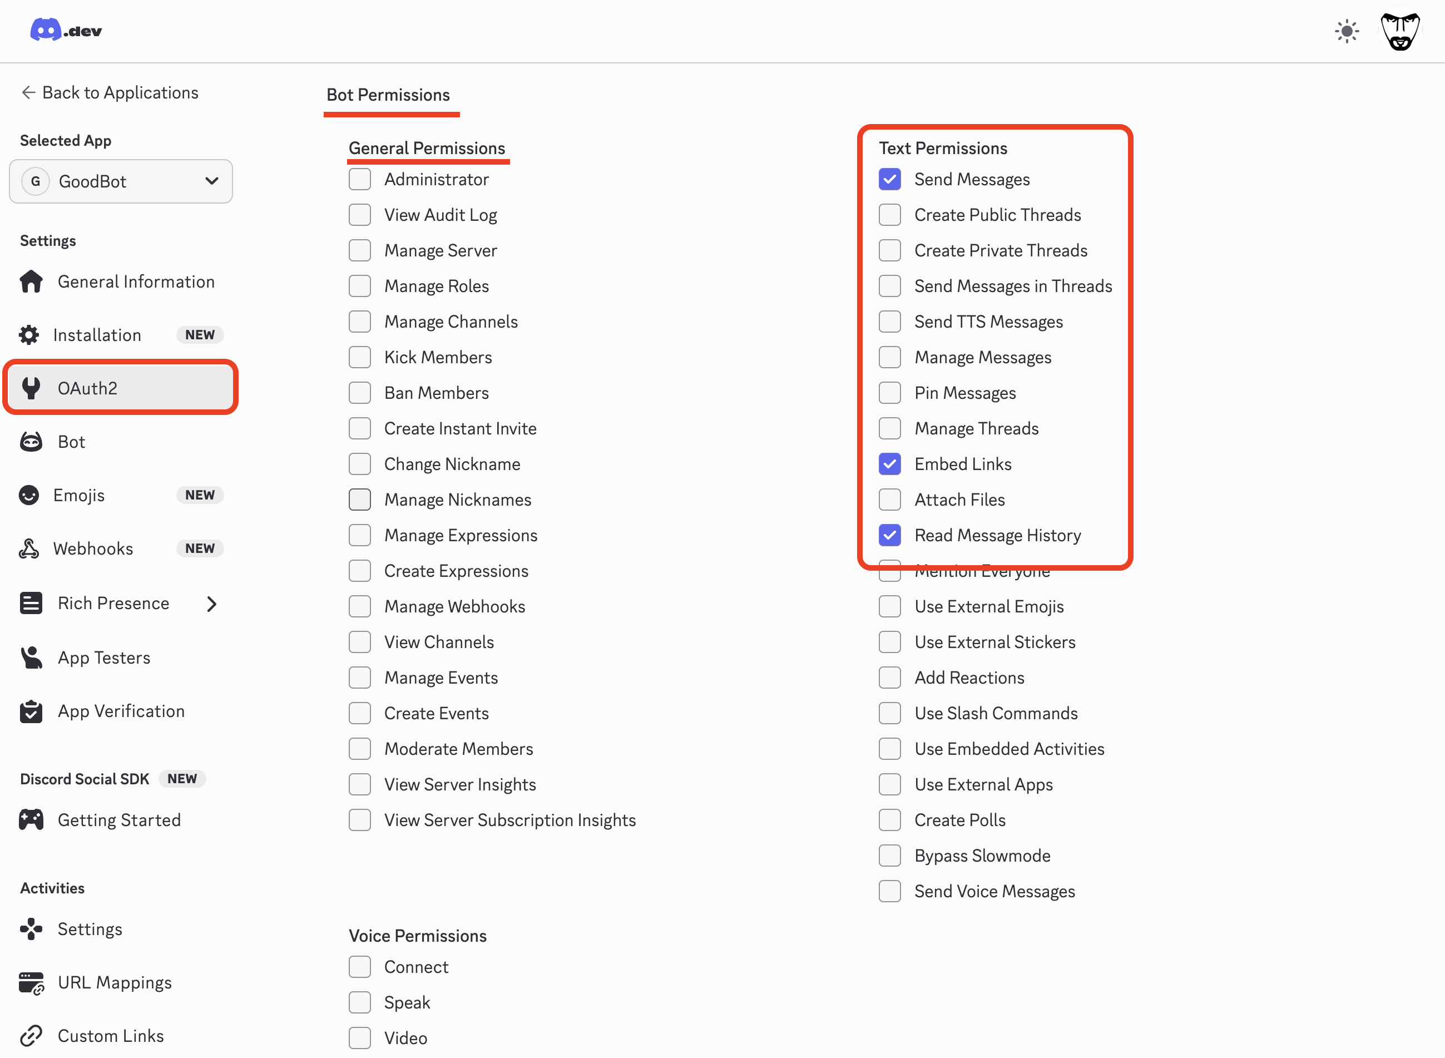Screen dimensions: 1445x1058
Task: Click the OAuth2 wrench icon
Action: (29, 388)
